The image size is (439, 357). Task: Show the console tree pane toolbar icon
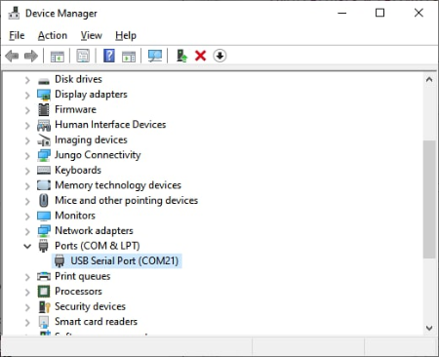point(58,57)
